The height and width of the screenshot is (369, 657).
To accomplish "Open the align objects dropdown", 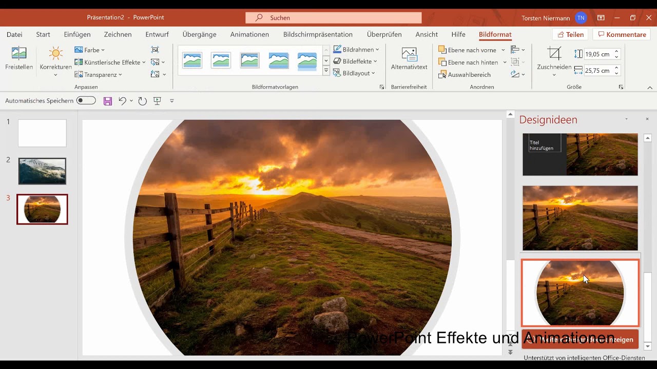I will 518,50.
